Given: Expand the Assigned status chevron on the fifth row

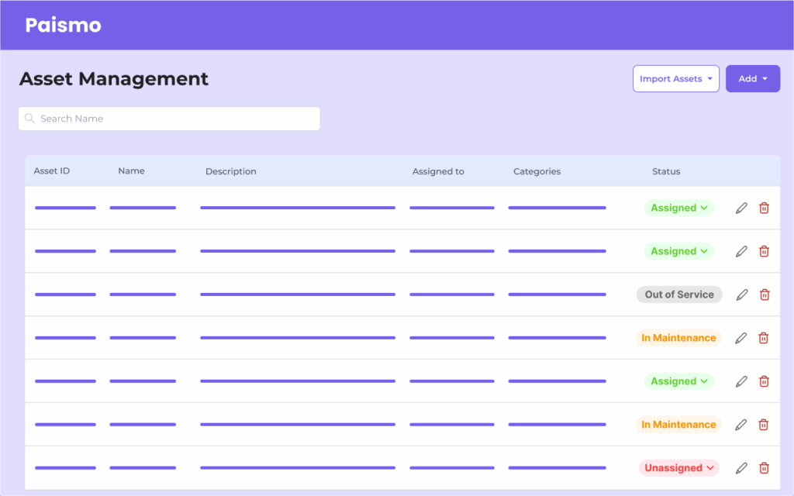Looking at the screenshot, I should pyautogui.click(x=703, y=381).
